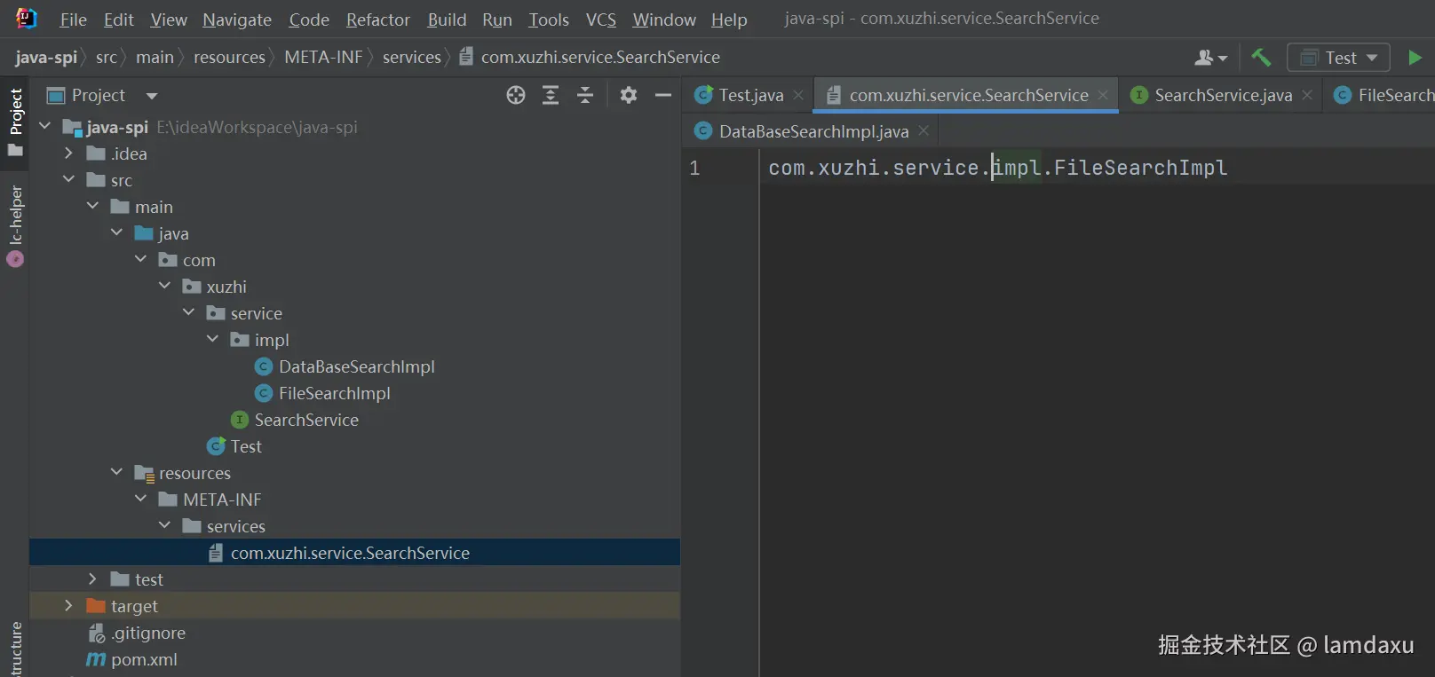Image resolution: width=1435 pixels, height=677 pixels.
Task: Toggle the Structure tool window button
Action: (x=15, y=649)
